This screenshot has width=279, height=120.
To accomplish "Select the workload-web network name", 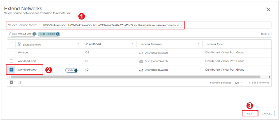I will pyautogui.click(x=27, y=69).
